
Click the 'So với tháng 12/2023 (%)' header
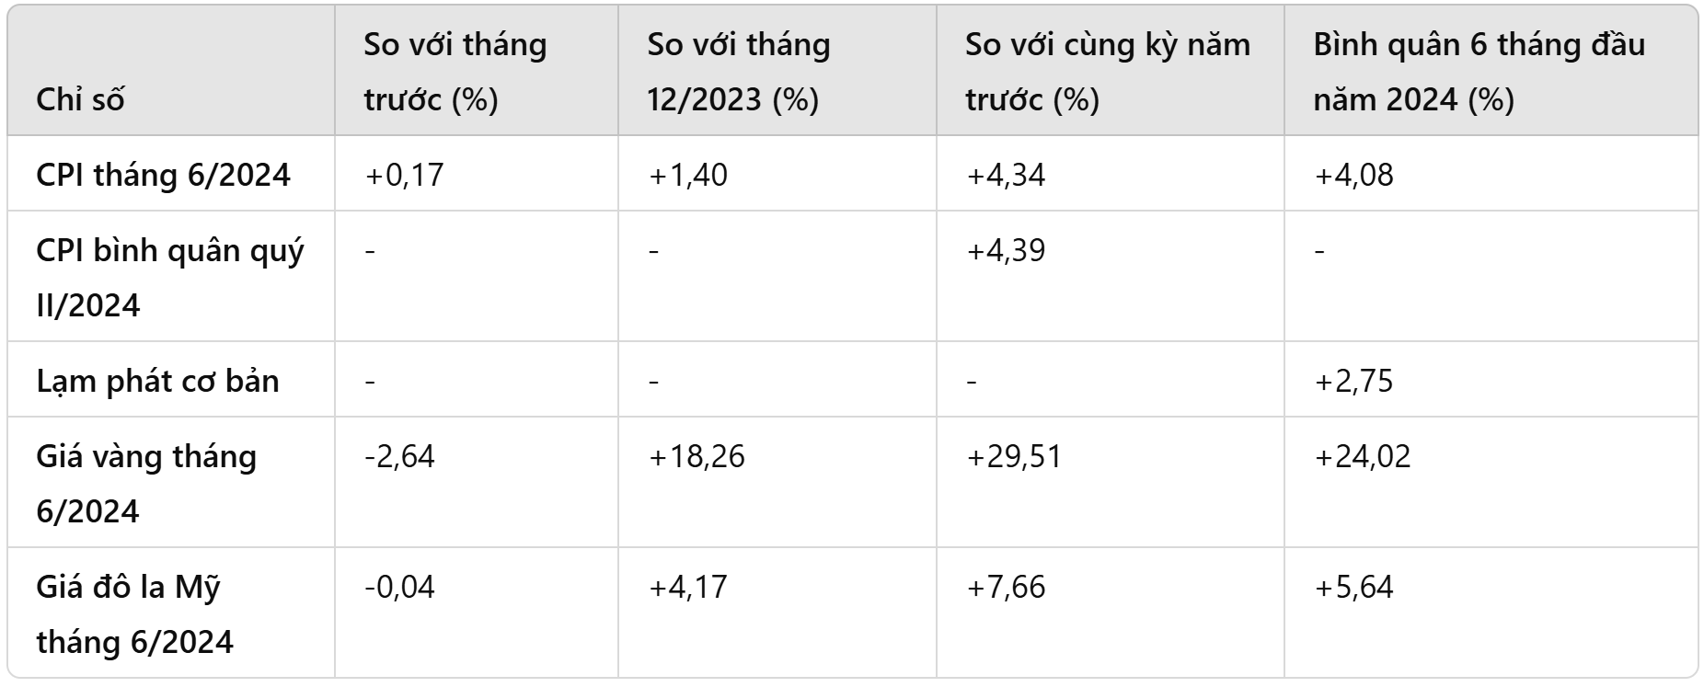[x=738, y=72]
